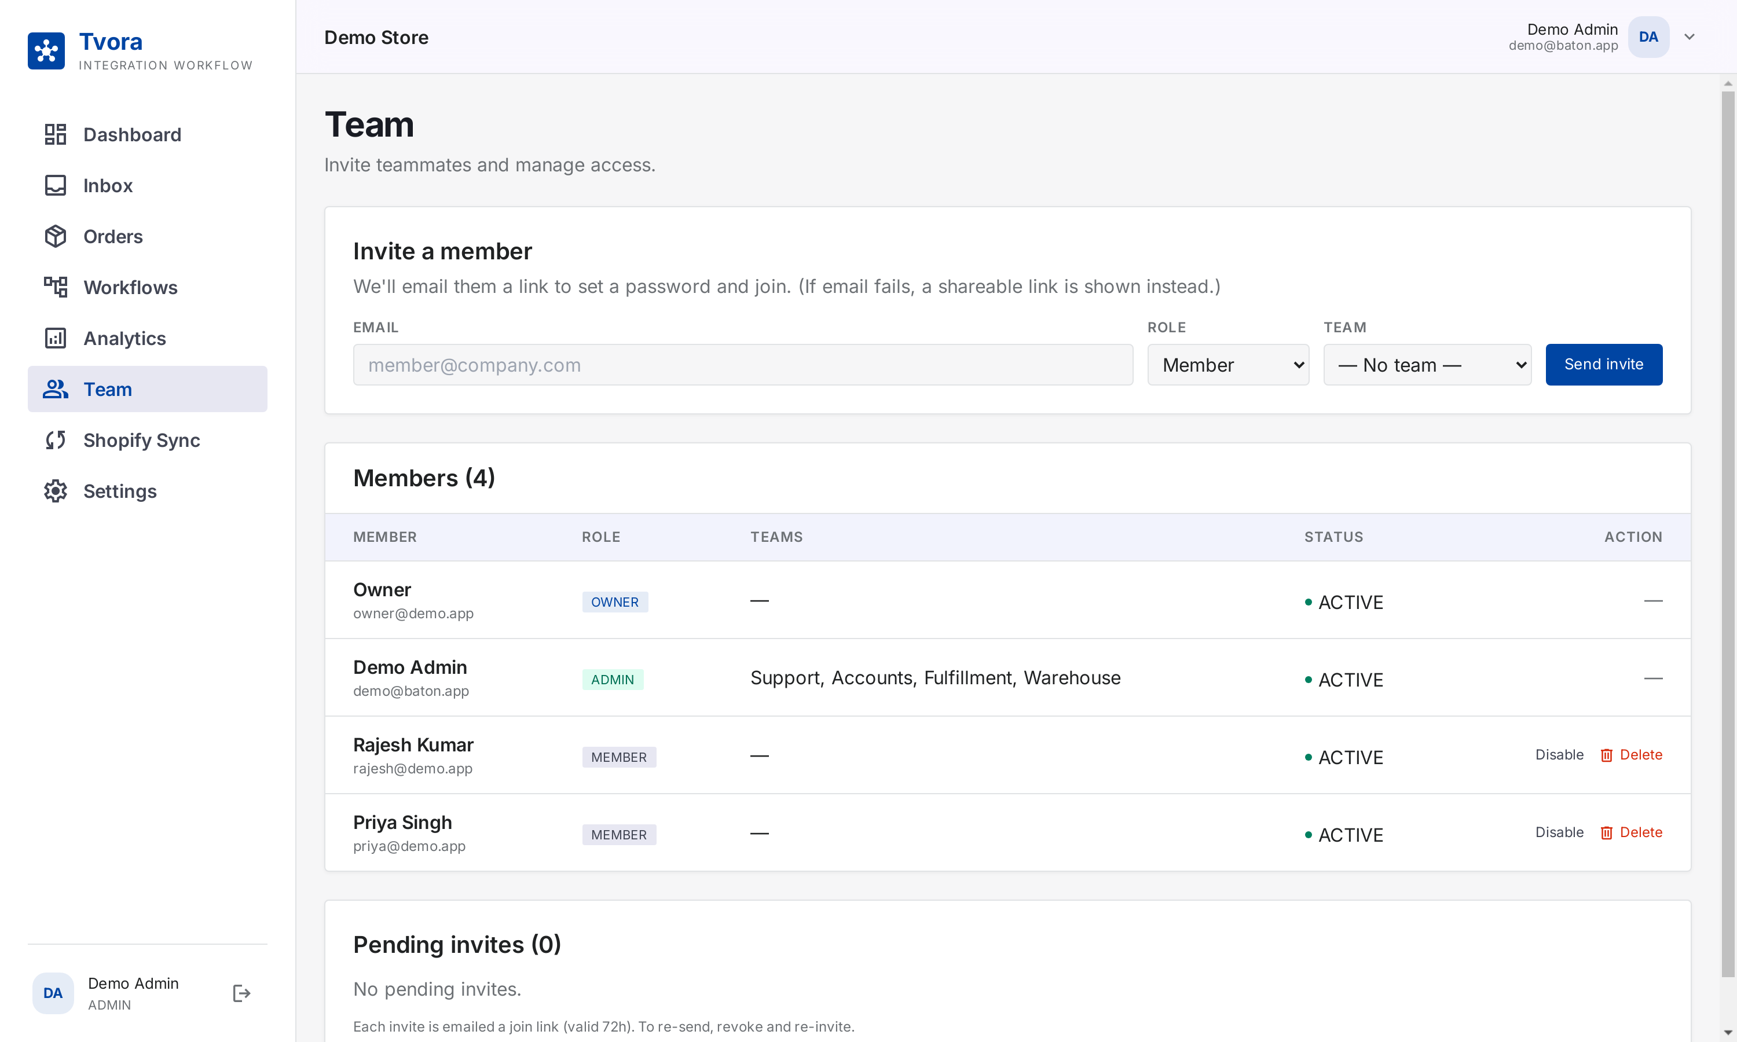Click the STATUS column header
This screenshot has width=1737, height=1042.
tap(1333, 537)
